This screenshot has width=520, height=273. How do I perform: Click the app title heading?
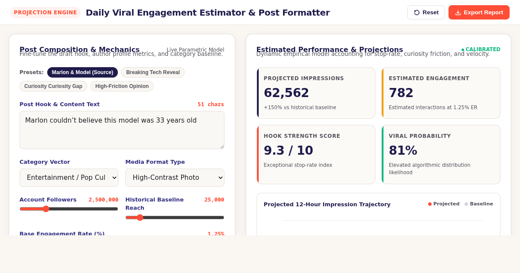[x=208, y=13]
